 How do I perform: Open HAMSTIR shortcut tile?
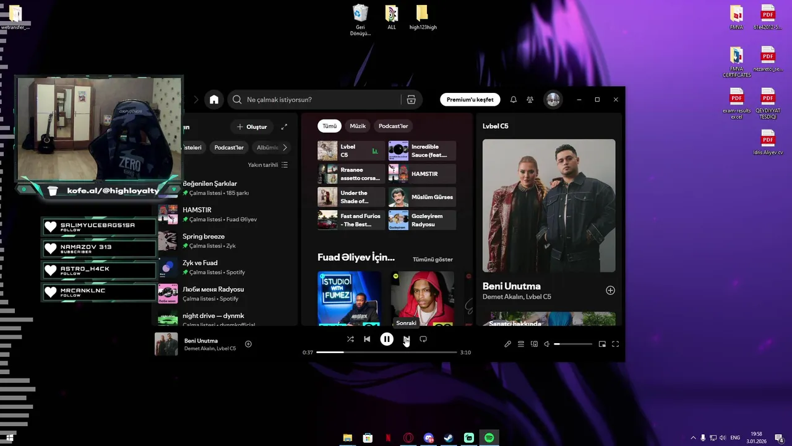click(x=422, y=173)
